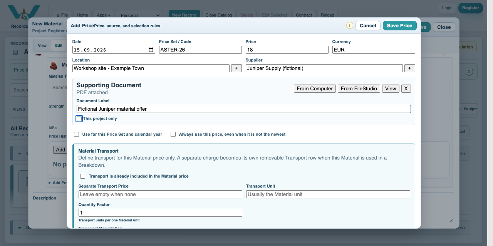Switch to the Edit tab in New Material

click(59, 45)
